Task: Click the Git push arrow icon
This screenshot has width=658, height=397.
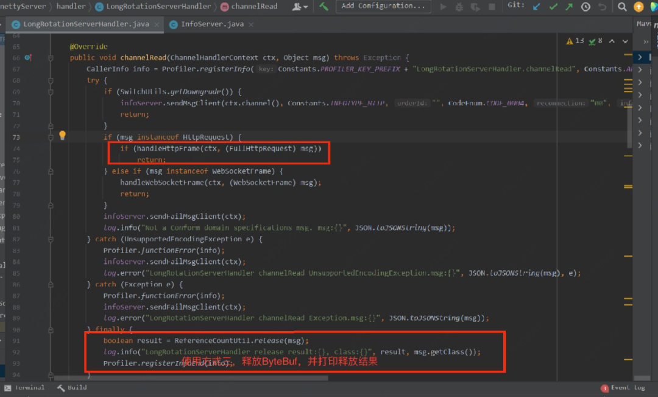Action: (x=569, y=6)
